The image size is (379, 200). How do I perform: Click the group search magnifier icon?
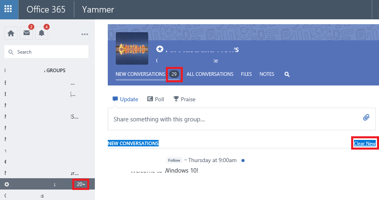pos(287,75)
